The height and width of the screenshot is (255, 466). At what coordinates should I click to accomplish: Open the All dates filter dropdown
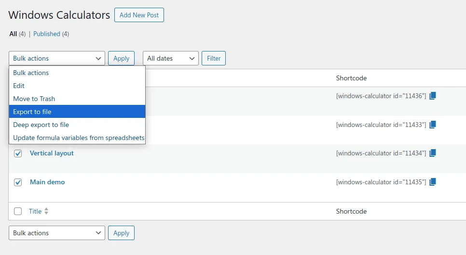pos(171,58)
